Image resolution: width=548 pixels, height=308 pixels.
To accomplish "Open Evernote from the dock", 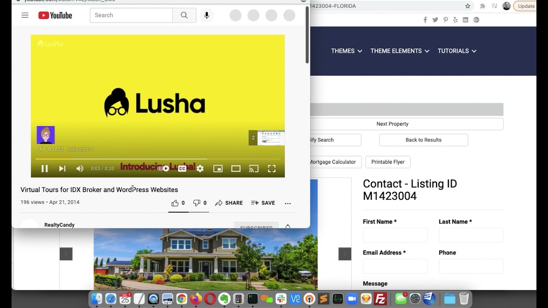I will pyautogui.click(x=224, y=299).
